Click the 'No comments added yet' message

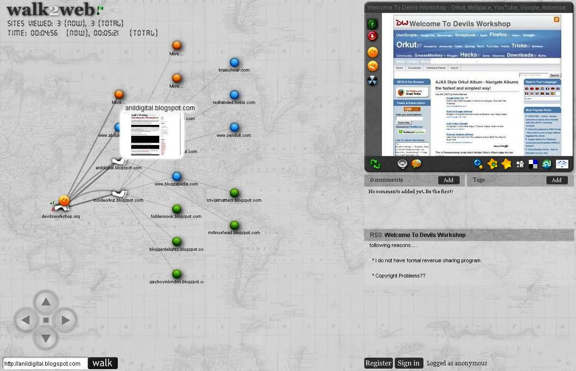(x=411, y=192)
